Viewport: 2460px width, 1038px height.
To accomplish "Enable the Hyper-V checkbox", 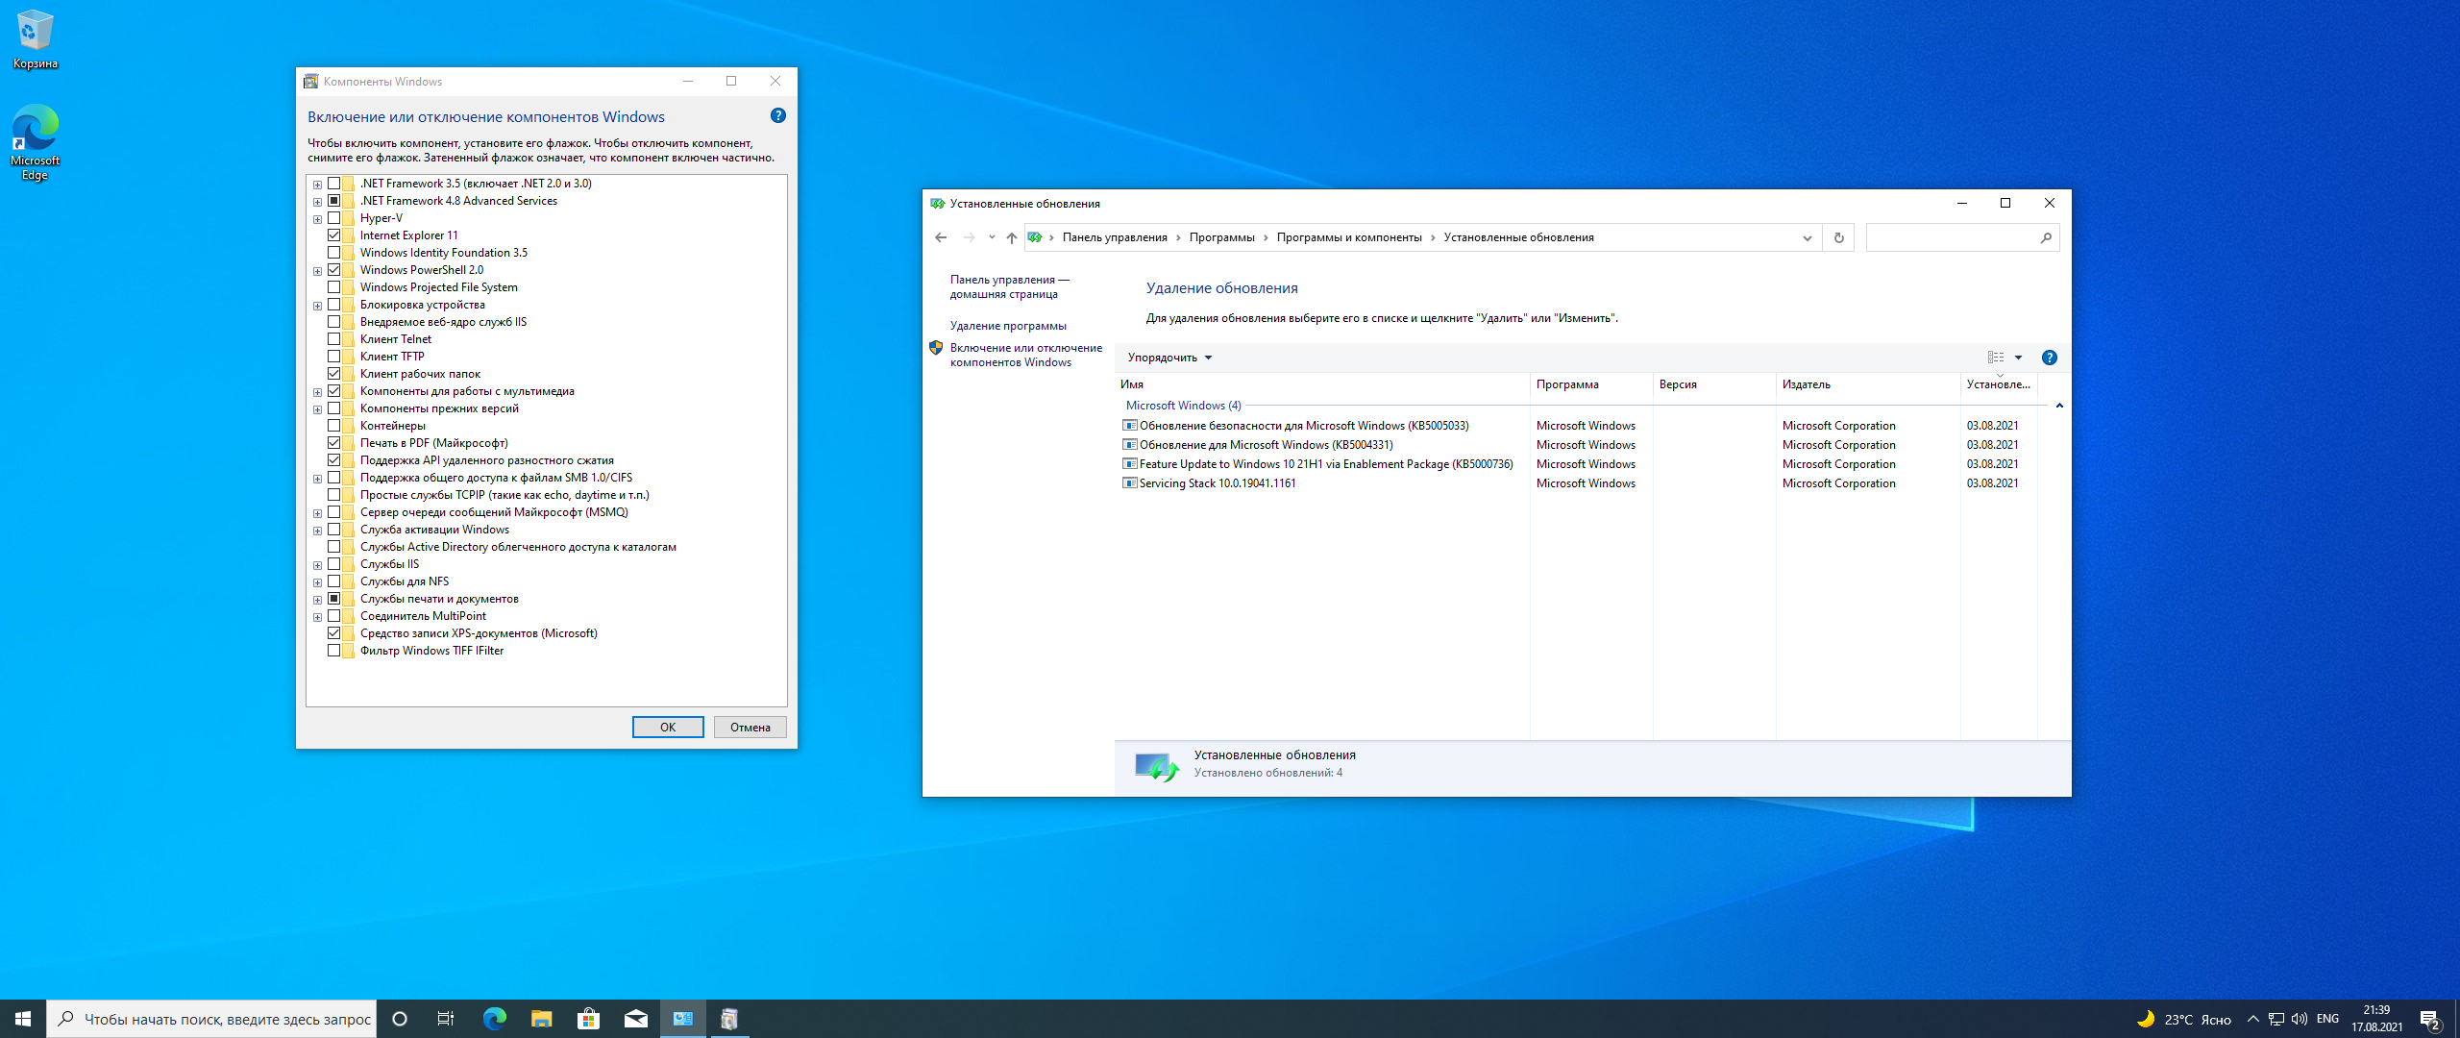I will pyautogui.click(x=334, y=218).
